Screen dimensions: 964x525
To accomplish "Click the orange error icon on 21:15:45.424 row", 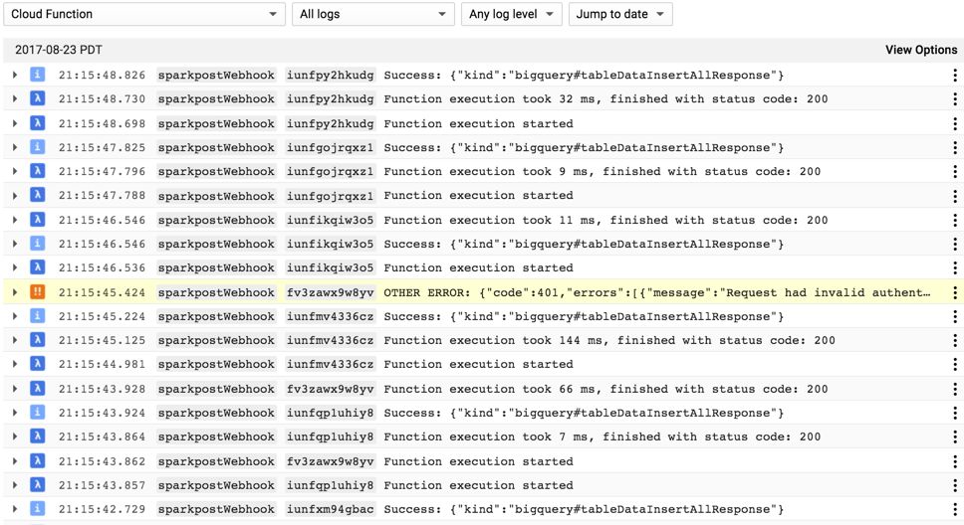I will tap(38, 292).
